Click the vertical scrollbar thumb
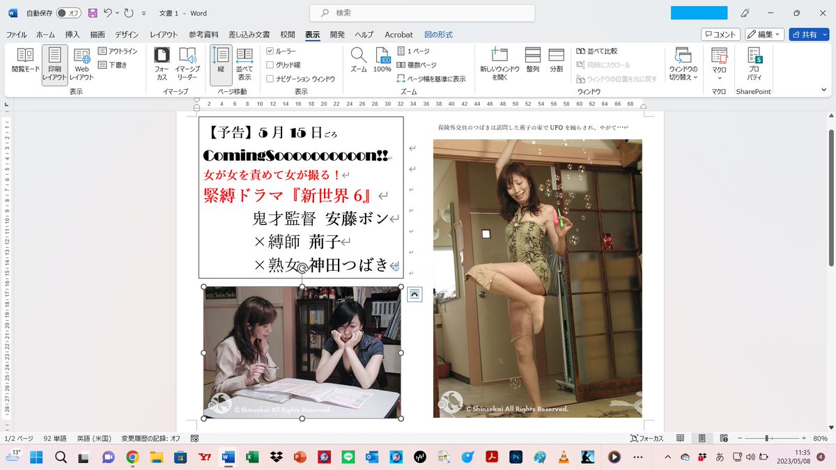Image resolution: width=836 pixels, height=470 pixels. tap(831, 197)
